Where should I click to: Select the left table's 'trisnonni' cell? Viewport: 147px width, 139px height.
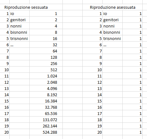tap(19, 38)
